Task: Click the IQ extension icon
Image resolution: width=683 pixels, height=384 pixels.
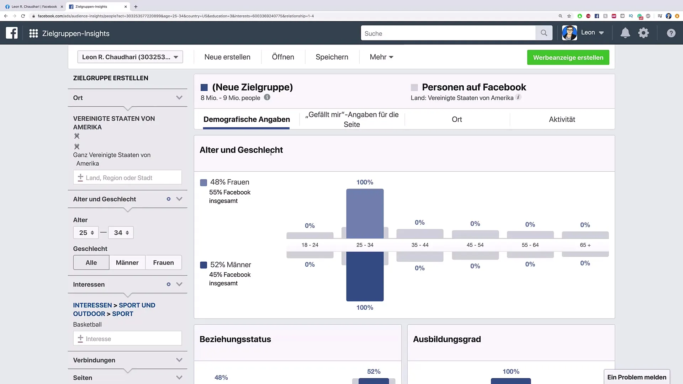Action: click(631, 16)
